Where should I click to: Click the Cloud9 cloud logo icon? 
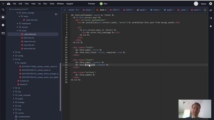pyautogui.click(x=9, y=4)
